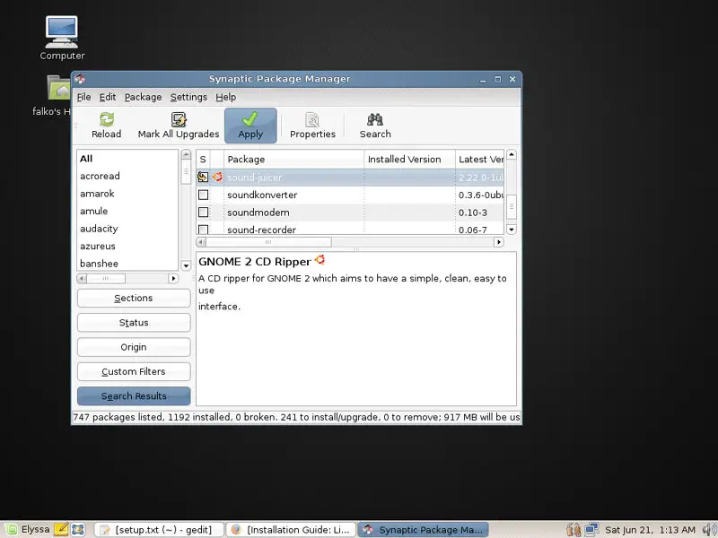Image resolution: width=718 pixels, height=538 pixels.
Task: Select audacity in the search list
Action: point(127,229)
